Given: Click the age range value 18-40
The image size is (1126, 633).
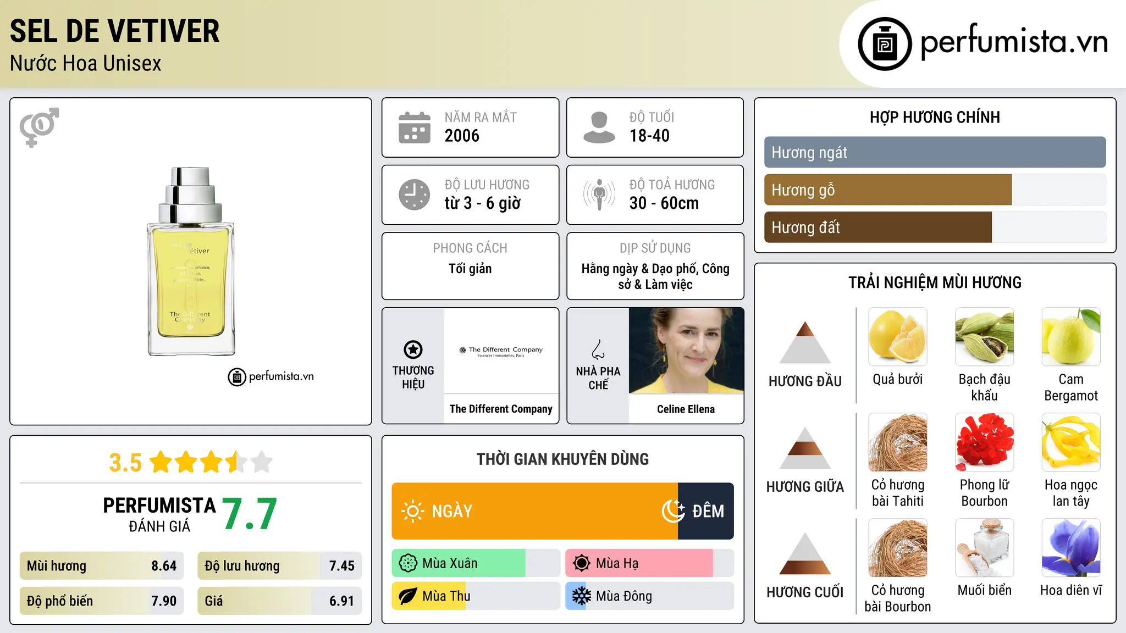Looking at the screenshot, I should tap(649, 136).
